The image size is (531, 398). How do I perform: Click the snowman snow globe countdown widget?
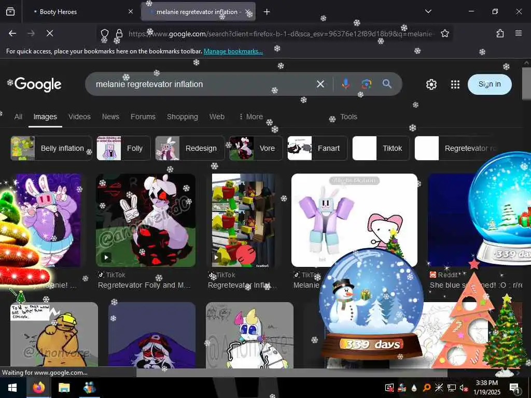pyautogui.click(x=371, y=305)
